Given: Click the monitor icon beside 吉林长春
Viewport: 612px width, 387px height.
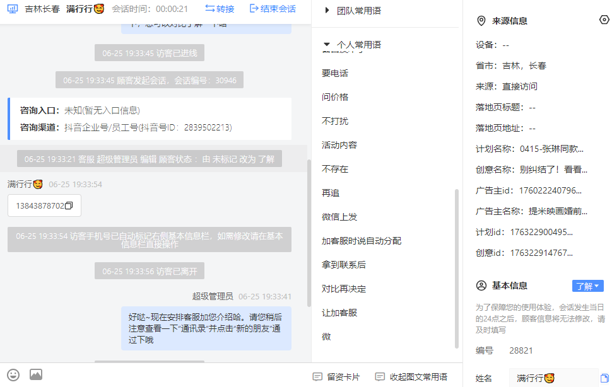Looking at the screenshot, I should pyautogui.click(x=13, y=9).
